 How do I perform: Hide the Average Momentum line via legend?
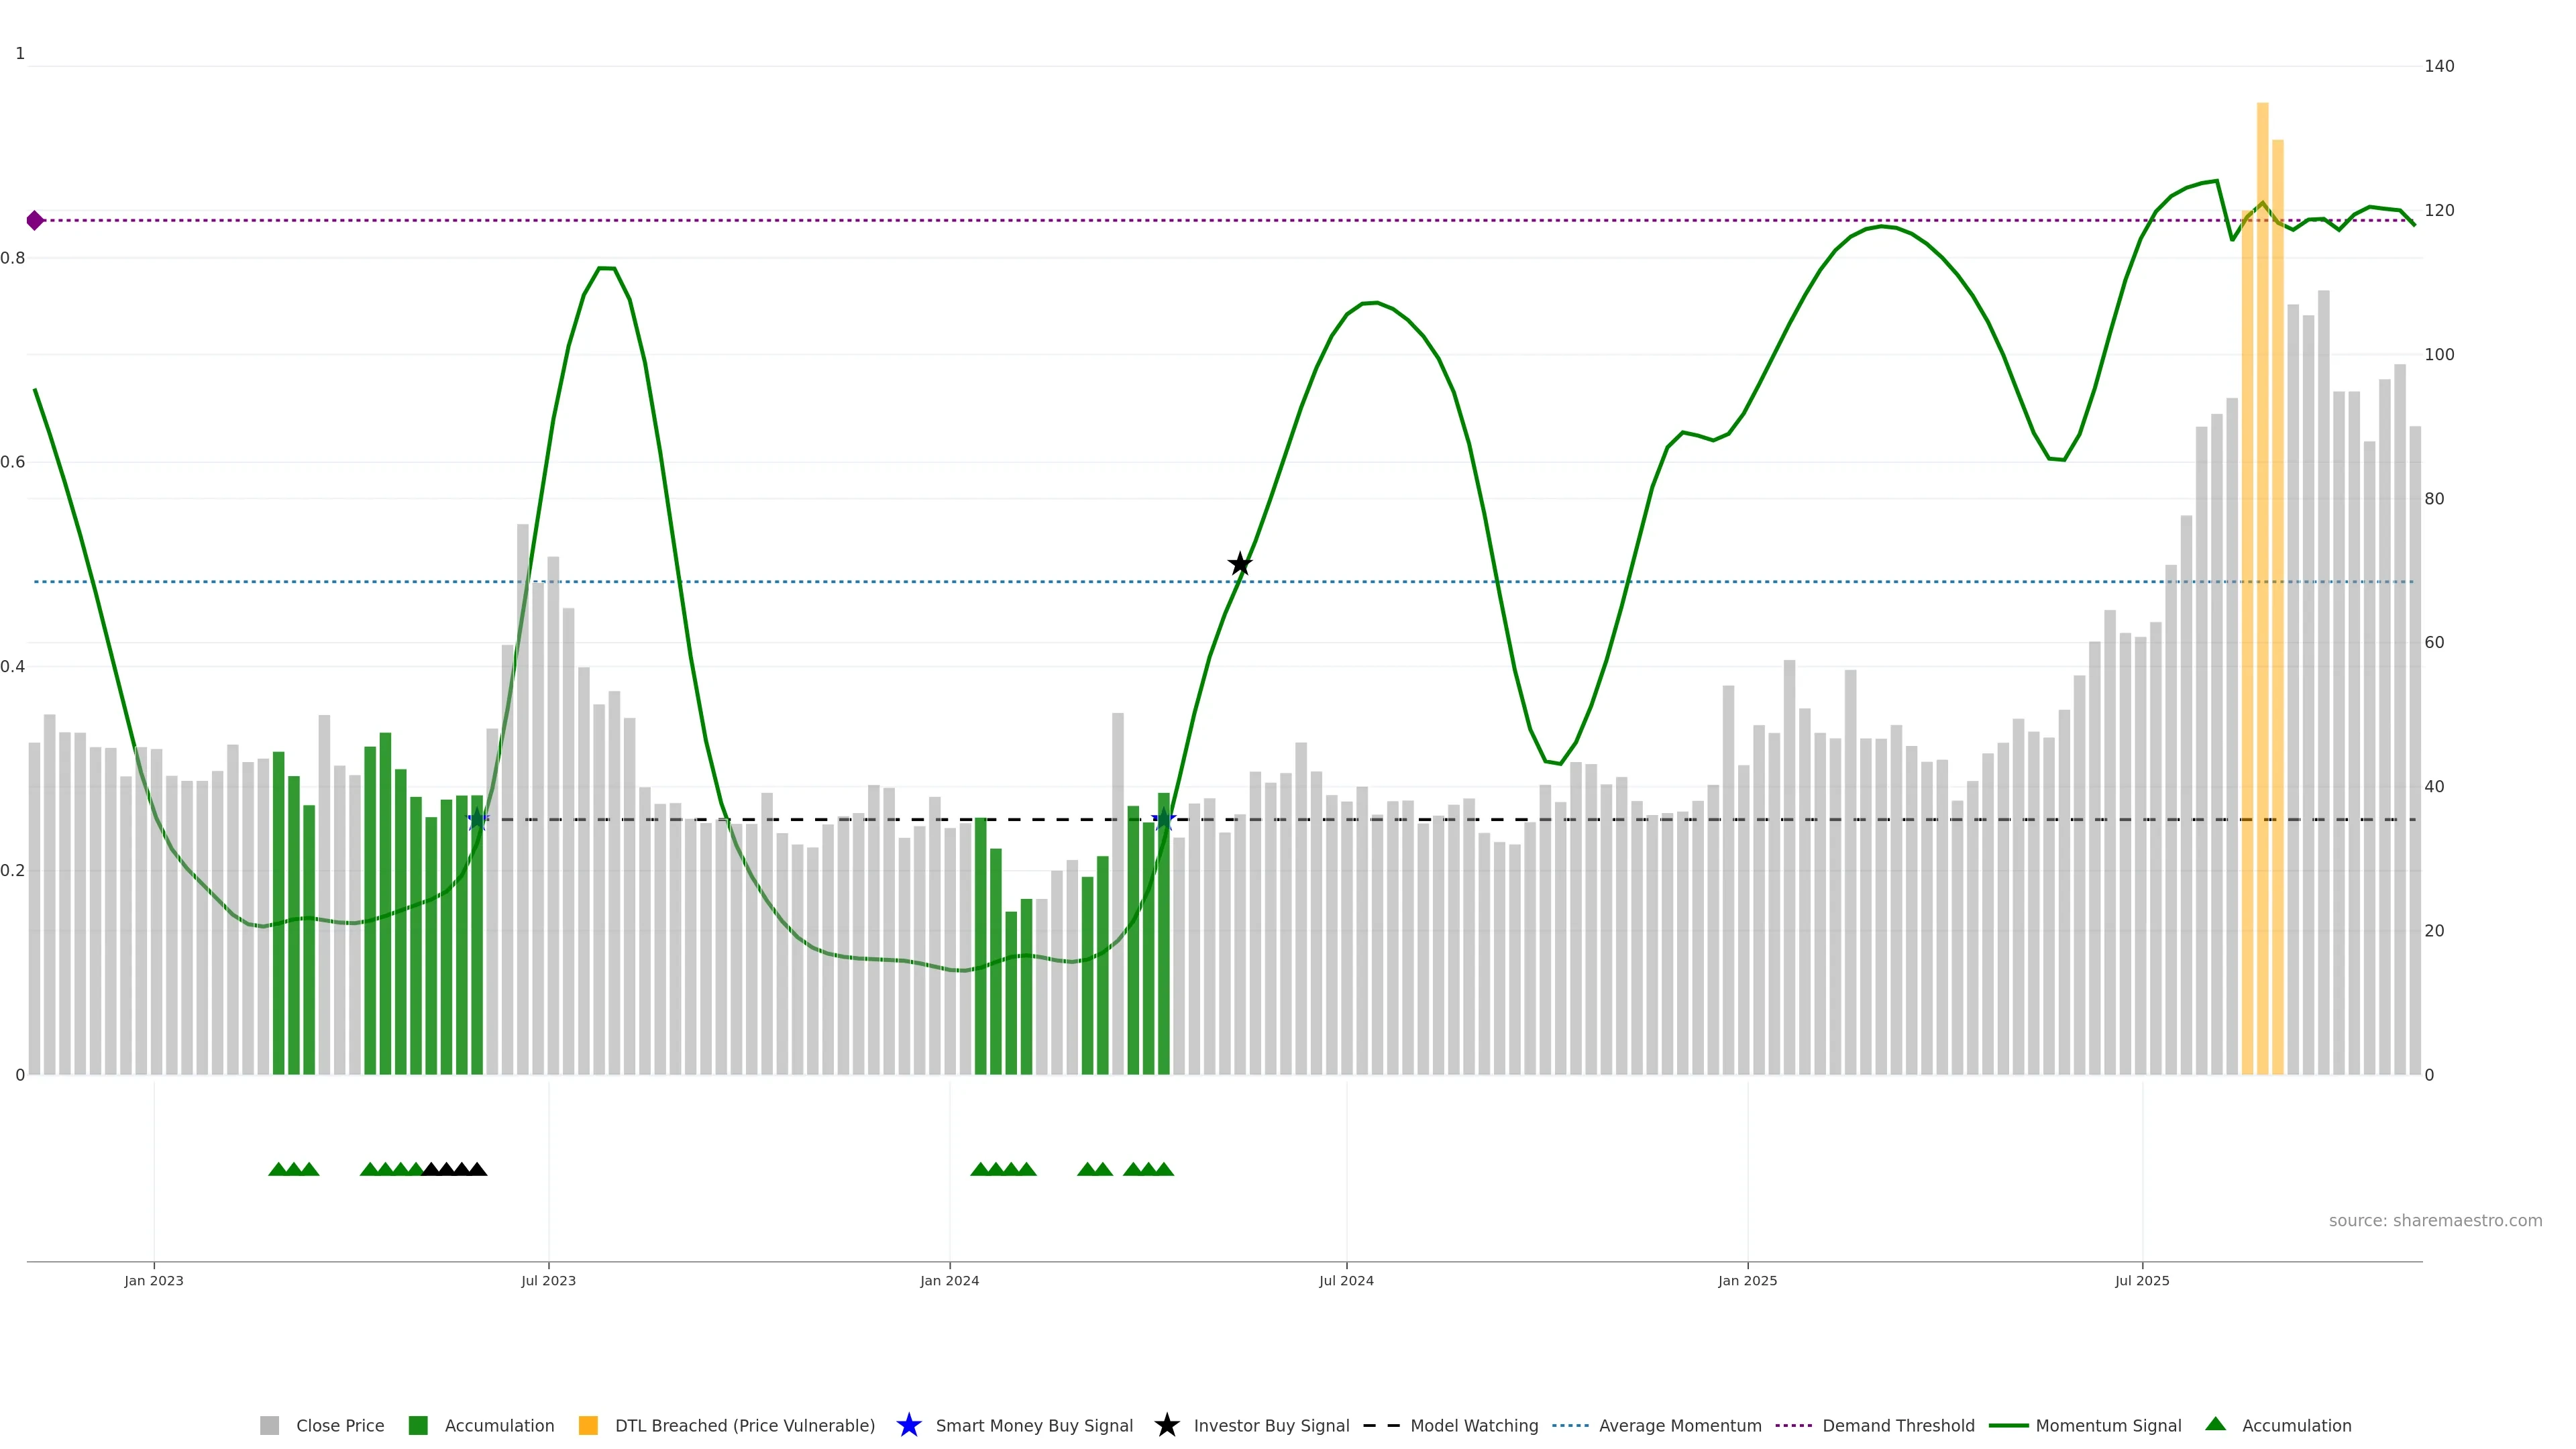pyautogui.click(x=1679, y=1425)
